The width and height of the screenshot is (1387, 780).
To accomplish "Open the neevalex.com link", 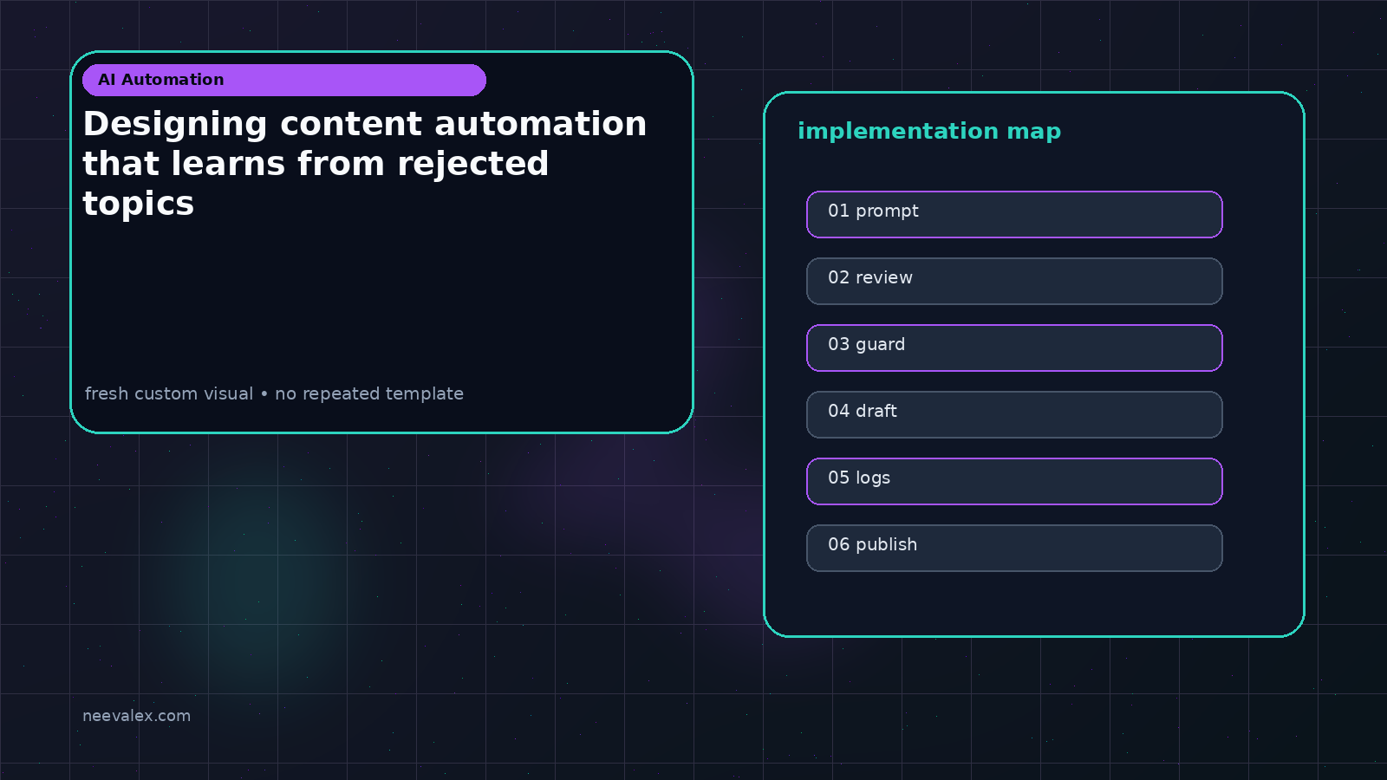I will pos(136,716).
